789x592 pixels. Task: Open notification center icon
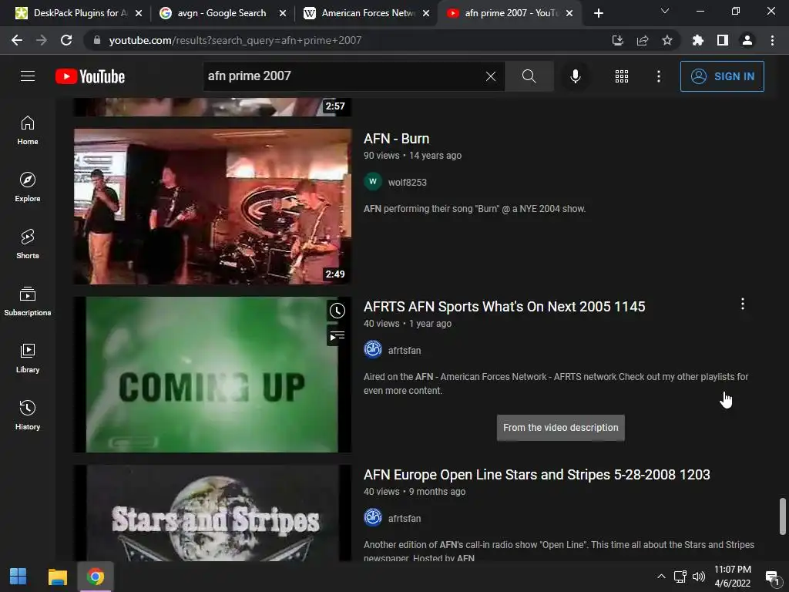[772, 577]
